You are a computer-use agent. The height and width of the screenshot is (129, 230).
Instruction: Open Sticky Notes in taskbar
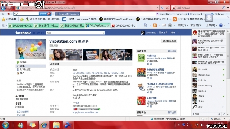(x=32, y=125)
